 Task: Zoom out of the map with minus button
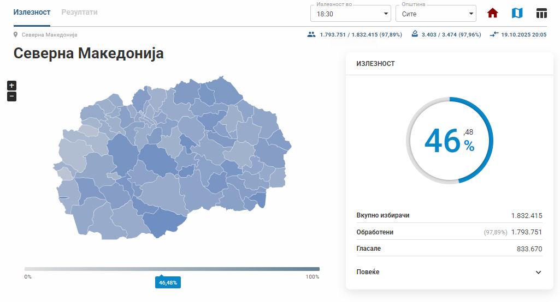[x=11, y=96]
